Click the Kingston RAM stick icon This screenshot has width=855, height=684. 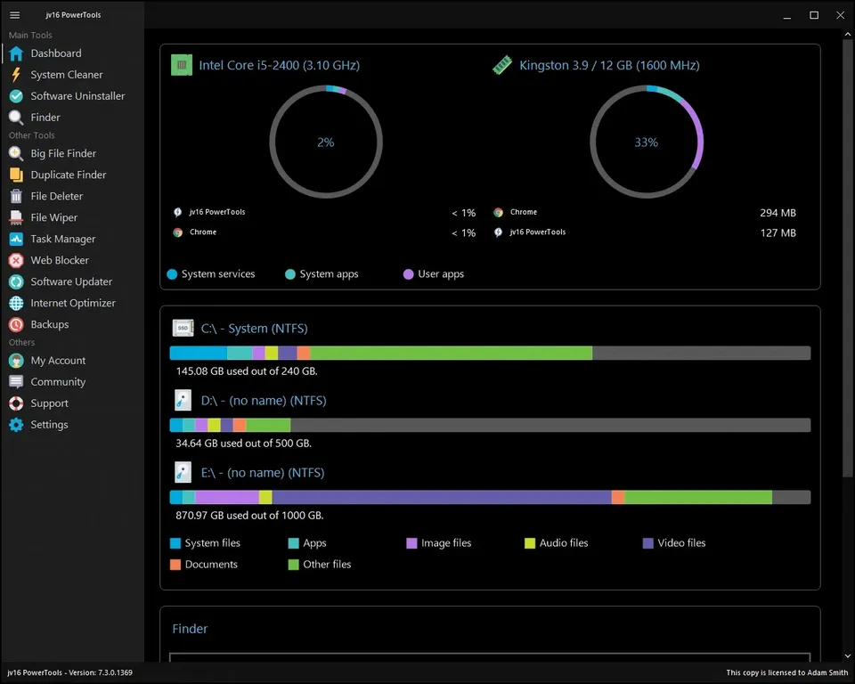(502, 65)
